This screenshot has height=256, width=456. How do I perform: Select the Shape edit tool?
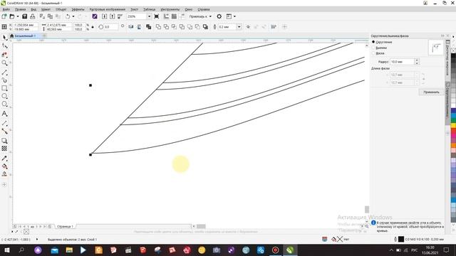pyautogui.click(x=4, y=46)
